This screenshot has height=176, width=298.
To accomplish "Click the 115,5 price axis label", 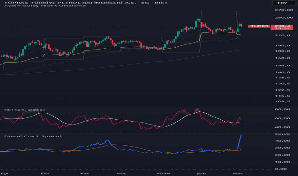I will (x=283, y=96).
